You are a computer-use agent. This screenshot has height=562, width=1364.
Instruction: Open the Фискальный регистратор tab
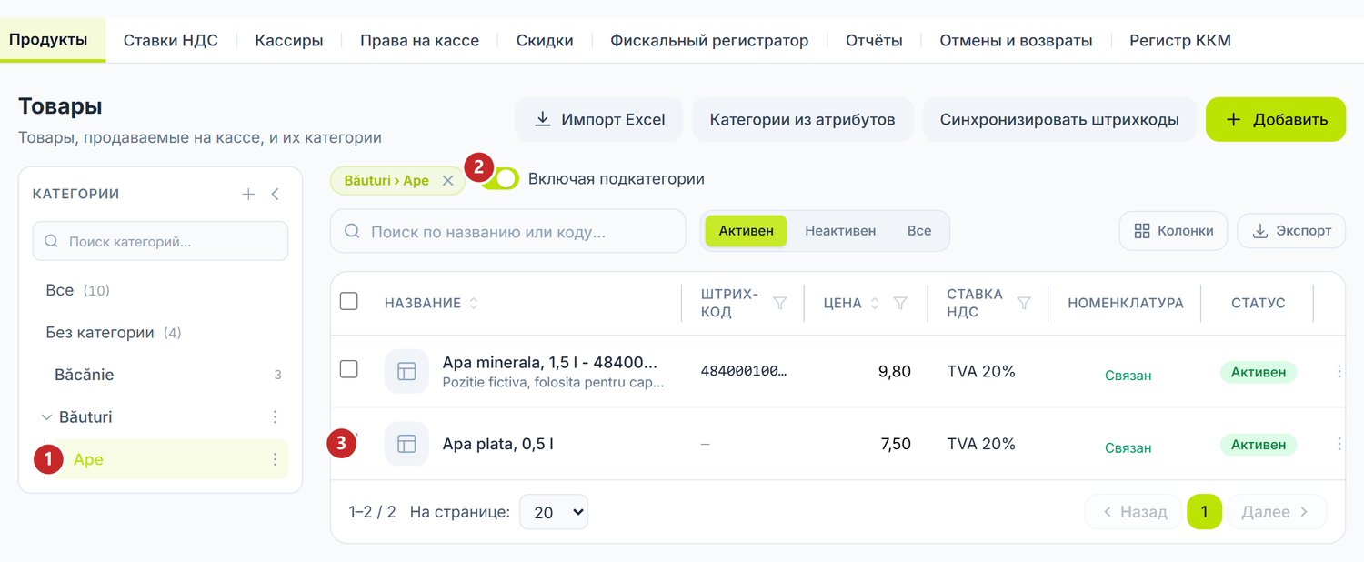tap(709, 40)
